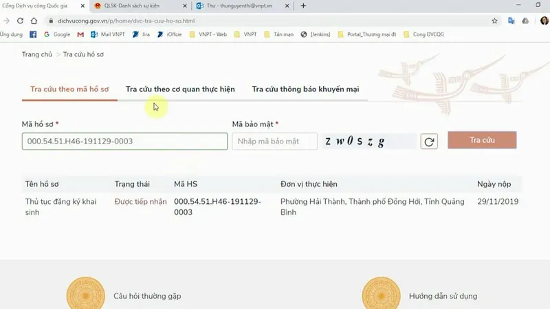Open Facebook bookmark icon

click(x=33, y=34)
